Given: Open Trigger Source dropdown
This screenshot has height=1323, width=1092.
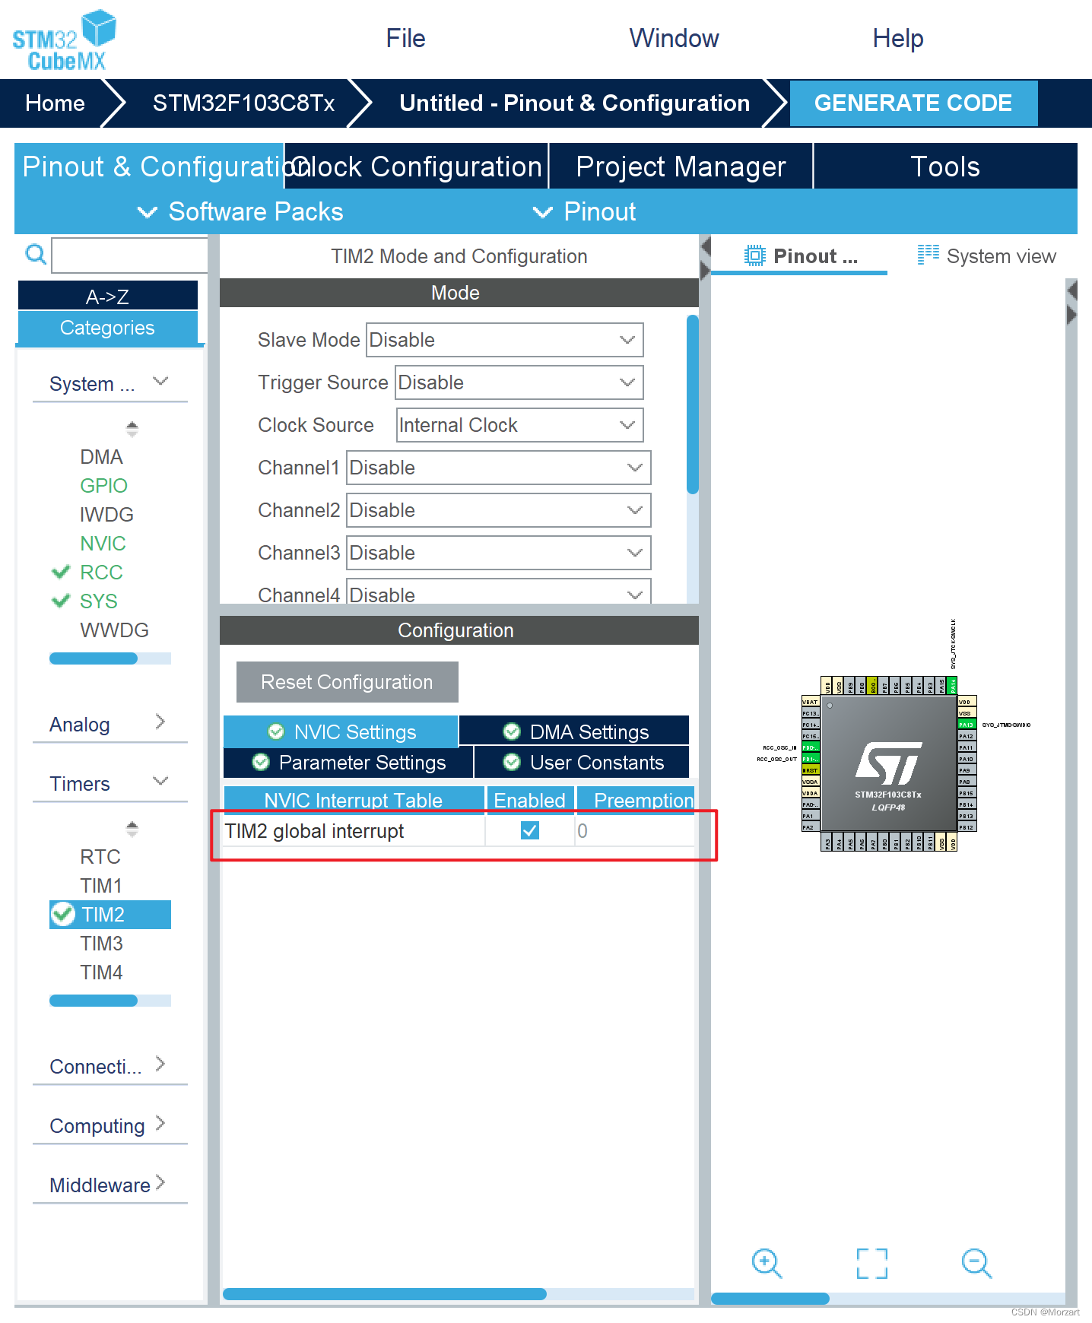Looking at the screenshot, I should point(519,382).
